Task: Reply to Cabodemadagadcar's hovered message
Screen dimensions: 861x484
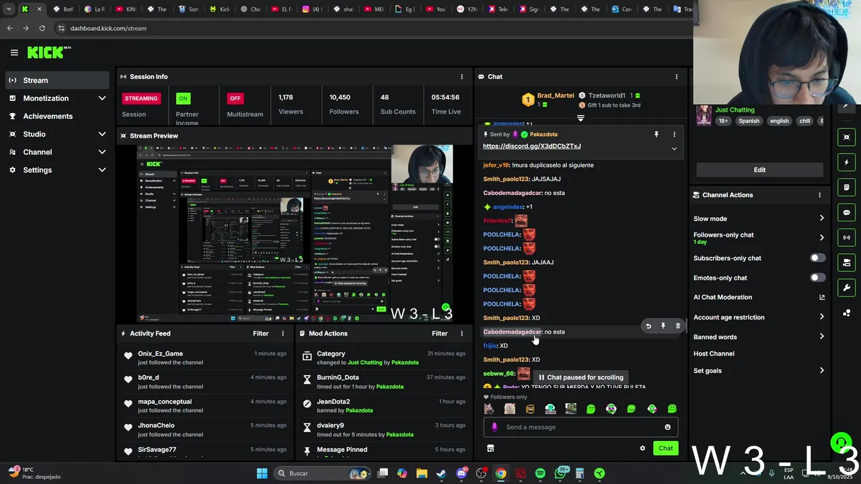Action: pos(648,326)
